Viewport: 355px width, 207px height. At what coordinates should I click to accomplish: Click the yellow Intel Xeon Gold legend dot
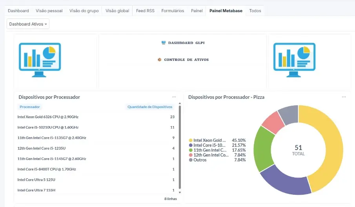(191, 140)
